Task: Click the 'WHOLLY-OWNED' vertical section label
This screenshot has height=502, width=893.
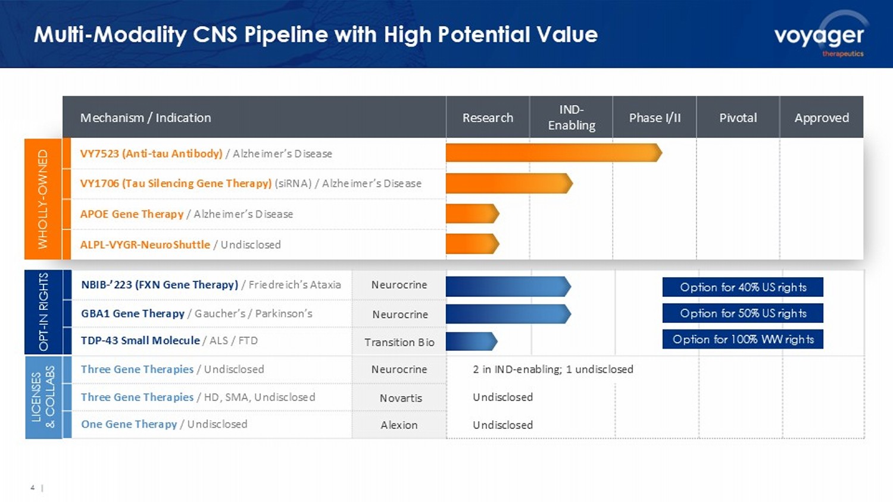Action: click(x=43, y=199)
